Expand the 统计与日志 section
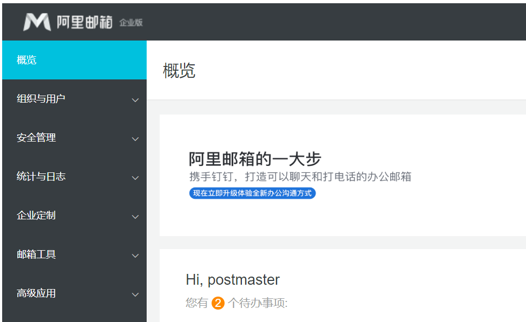The image size is (526, 322). (135, 178)
